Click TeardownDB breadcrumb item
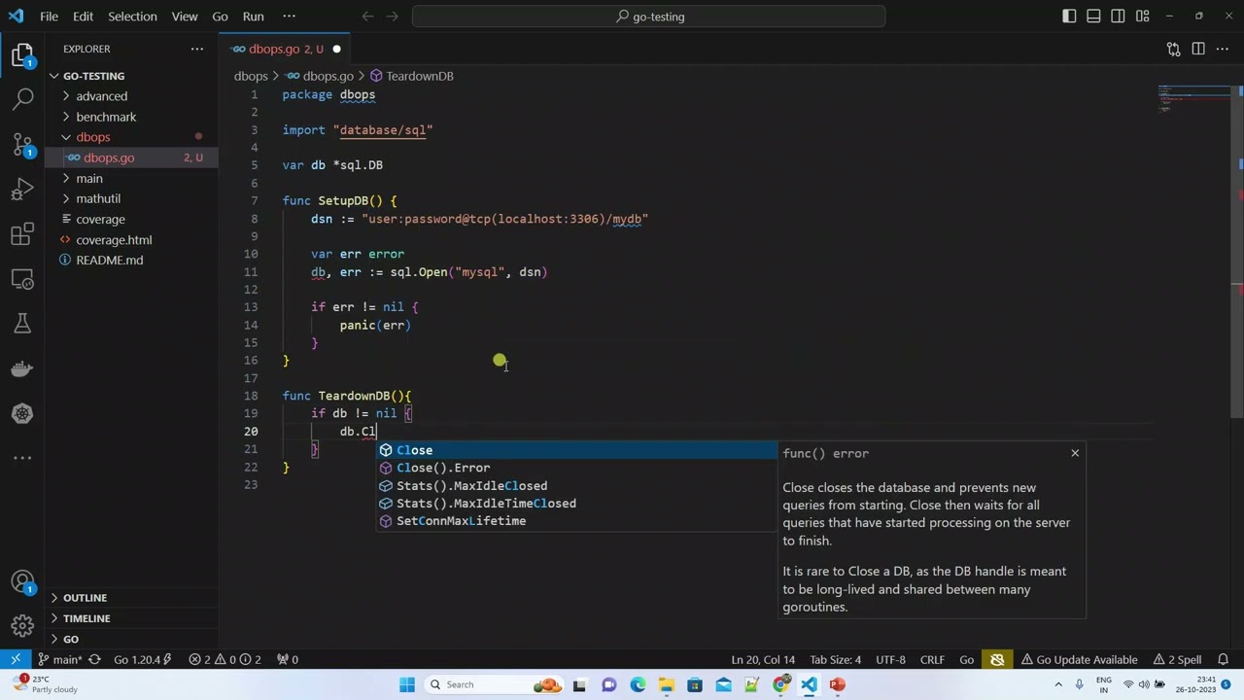Viewport: 1244px width, 700px height. pyautogui.click(x=411, y=76)
